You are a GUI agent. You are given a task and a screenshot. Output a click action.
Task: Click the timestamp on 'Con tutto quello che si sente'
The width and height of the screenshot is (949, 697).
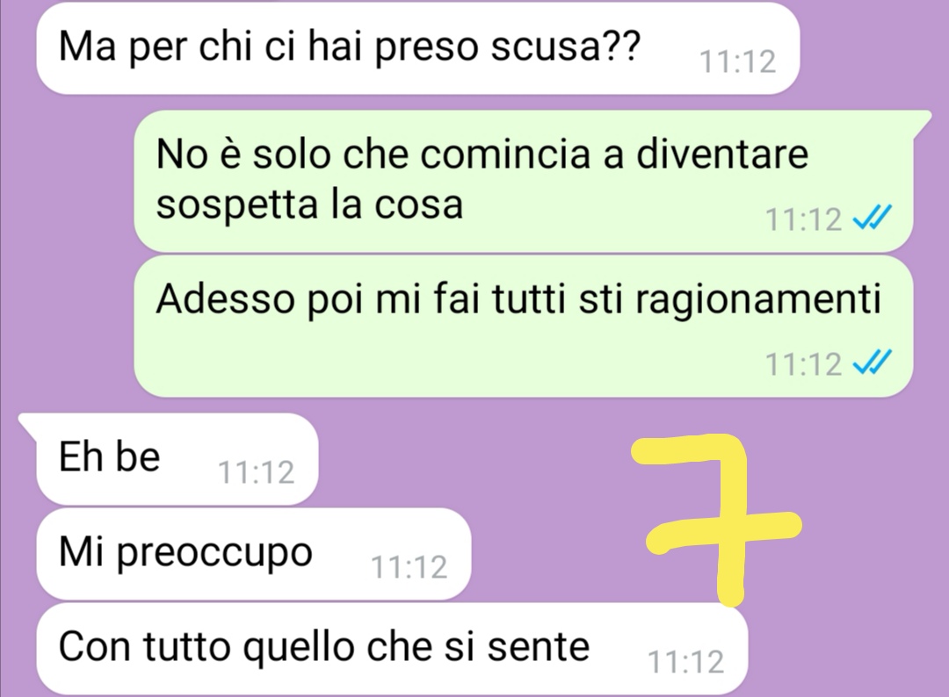pyautogui.click(x=685, y=662)
